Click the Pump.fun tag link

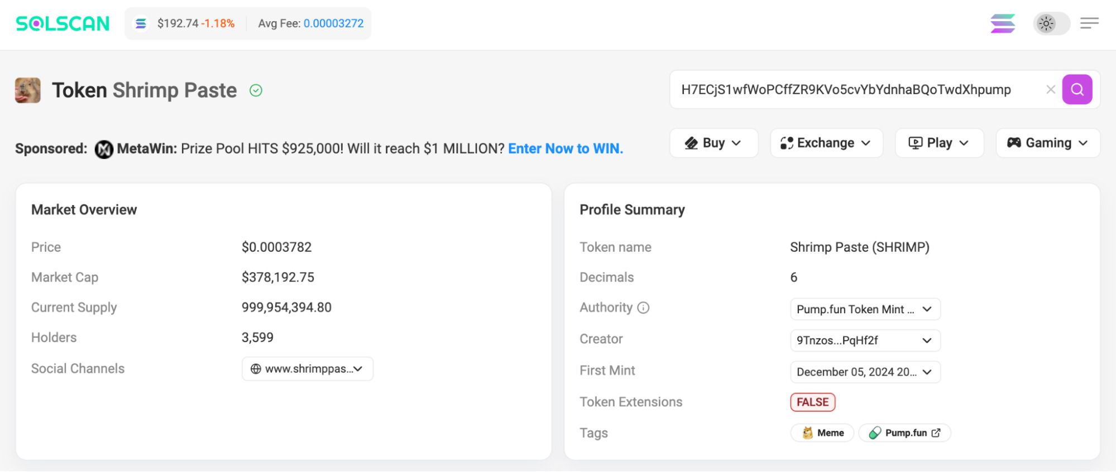coord(904,433)
